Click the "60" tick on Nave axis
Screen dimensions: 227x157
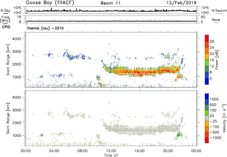(x=203, y=17)
